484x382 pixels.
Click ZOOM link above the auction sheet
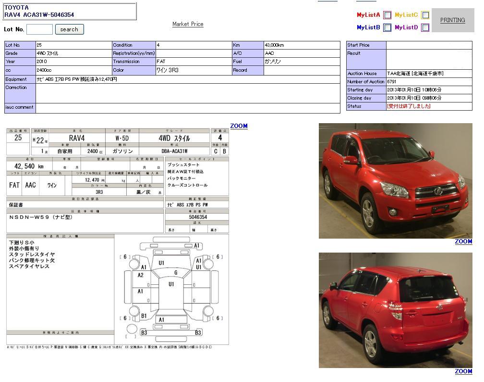pos(239,126)
